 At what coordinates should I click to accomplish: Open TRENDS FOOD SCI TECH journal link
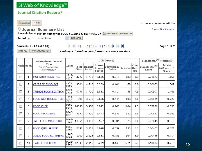pyautogui.click(x=48, y=91)
